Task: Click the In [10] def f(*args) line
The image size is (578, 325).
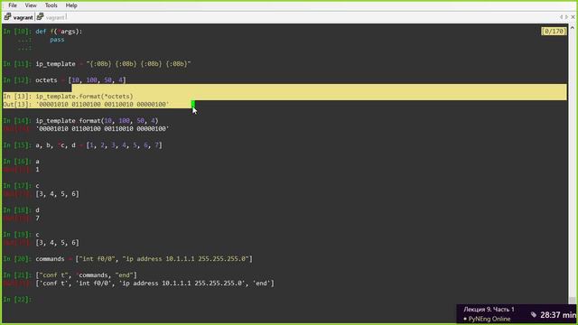Action: 42,32
